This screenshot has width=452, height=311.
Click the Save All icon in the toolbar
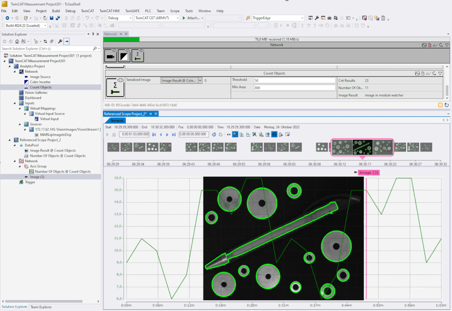(57, 18)
